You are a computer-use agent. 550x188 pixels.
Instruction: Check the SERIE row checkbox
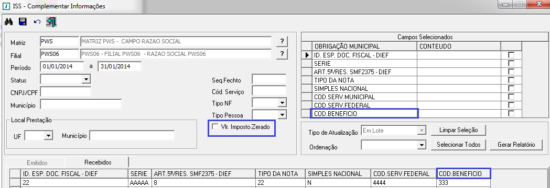tap(511, 63)
